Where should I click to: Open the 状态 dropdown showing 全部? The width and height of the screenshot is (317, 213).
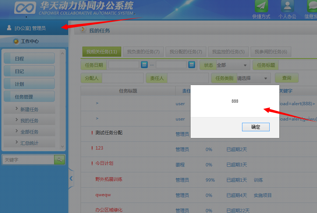[233, 65]
